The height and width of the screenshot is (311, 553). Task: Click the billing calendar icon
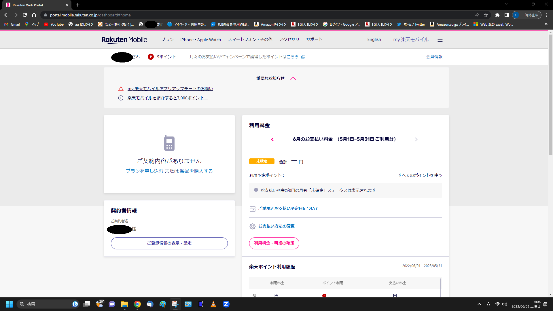252,209
